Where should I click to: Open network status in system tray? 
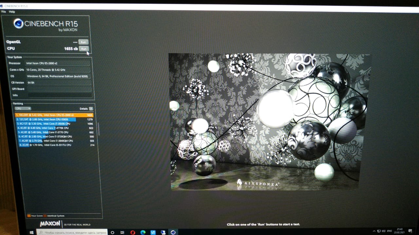[379, 231]
